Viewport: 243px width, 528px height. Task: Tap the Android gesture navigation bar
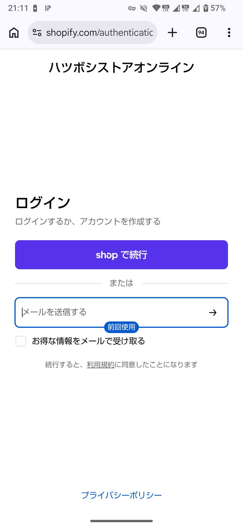pyautogui.click(x=122, y=521)
